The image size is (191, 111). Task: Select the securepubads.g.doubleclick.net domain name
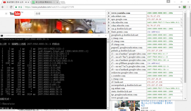tap(126, 85)
